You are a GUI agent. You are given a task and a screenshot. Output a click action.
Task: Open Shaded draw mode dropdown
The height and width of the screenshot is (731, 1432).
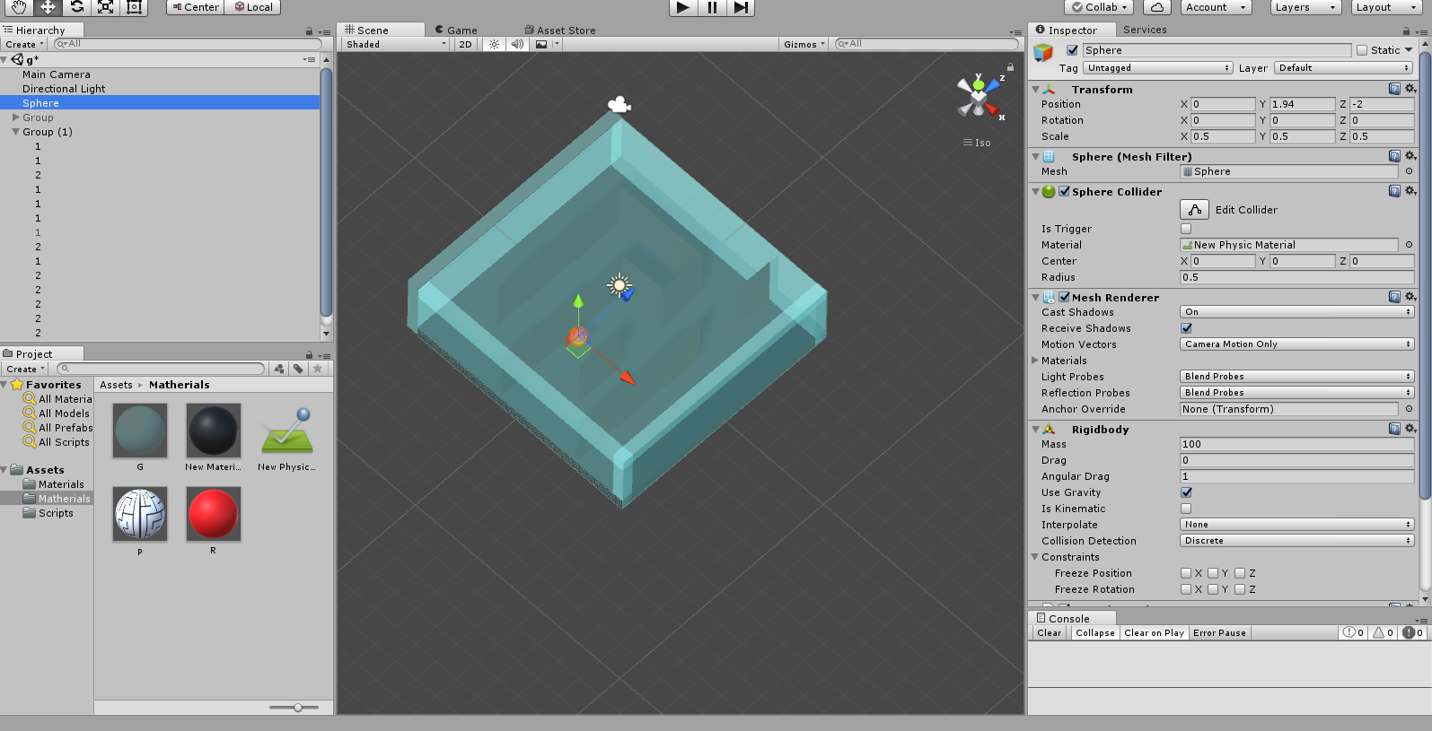[396, 44]
